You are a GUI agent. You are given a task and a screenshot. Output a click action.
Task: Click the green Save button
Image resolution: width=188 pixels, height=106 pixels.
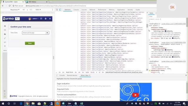(30, 43)
